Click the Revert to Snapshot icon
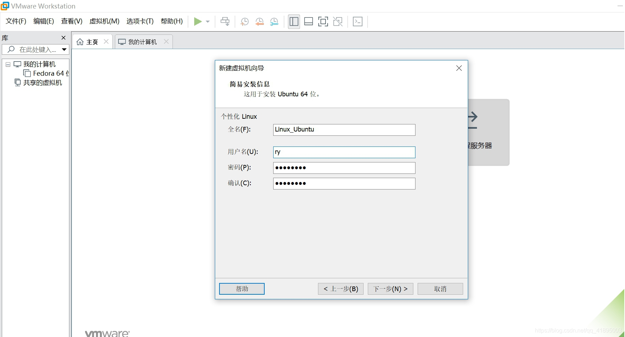The image size is (625, 337). (x=259, y=22)
